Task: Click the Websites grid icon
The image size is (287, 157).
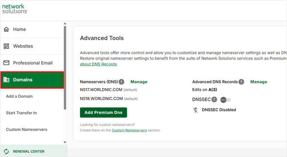Action: point(6,46)
